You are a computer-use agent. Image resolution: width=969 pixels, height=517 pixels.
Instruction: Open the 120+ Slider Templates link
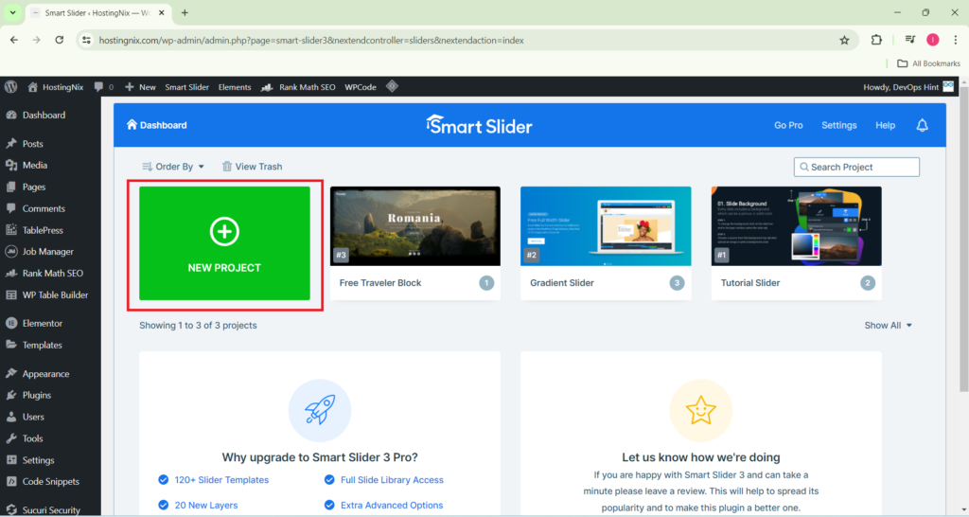coord(221,480)
